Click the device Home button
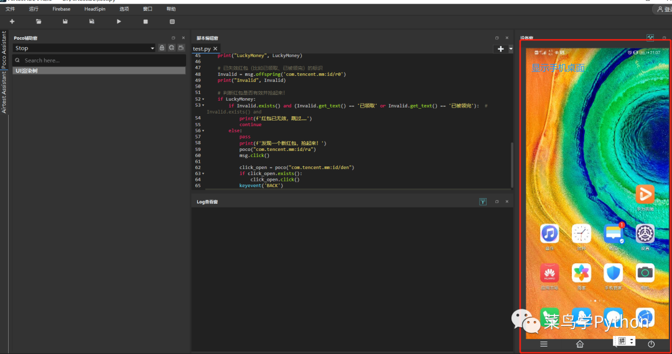This screenshot has width=672, height=354. (x=580, y=344)
